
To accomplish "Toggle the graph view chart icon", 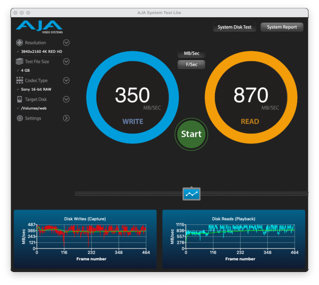I will [x=191, y=194].
